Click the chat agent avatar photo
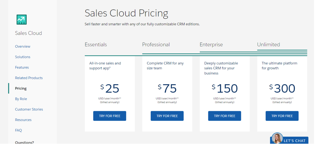Viewport: 315px width, 149px height. pos(277,138)
